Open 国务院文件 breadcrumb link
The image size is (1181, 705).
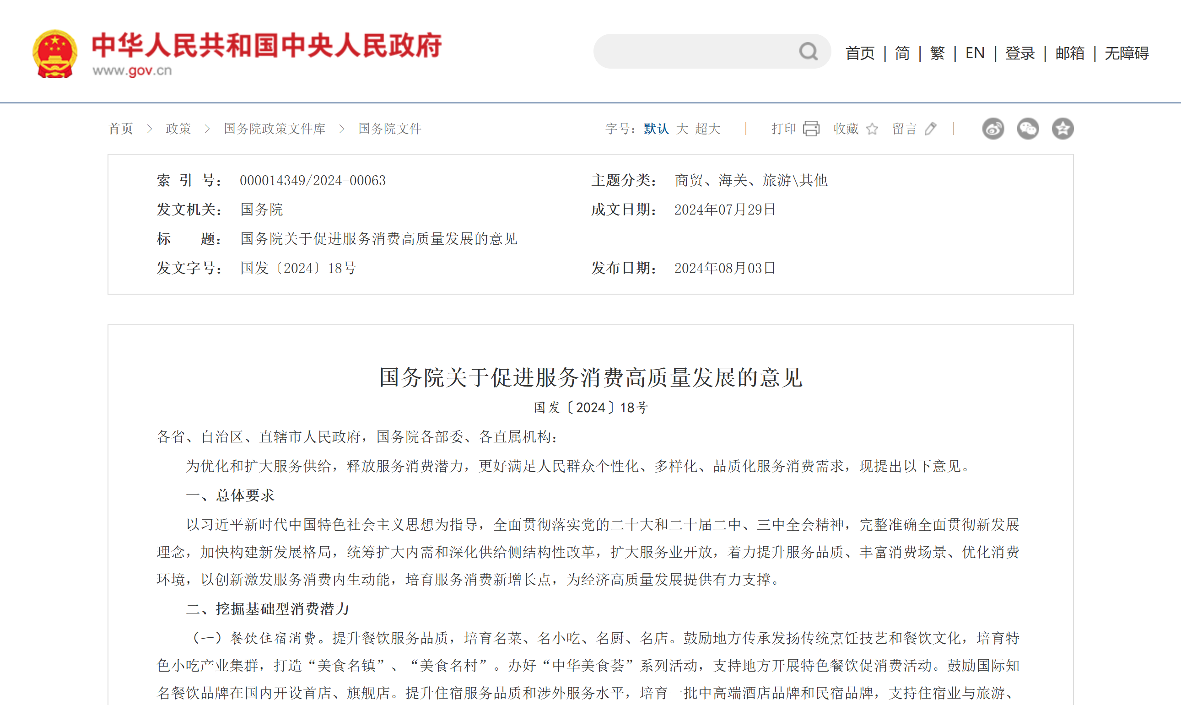click(x=389, y=129)
